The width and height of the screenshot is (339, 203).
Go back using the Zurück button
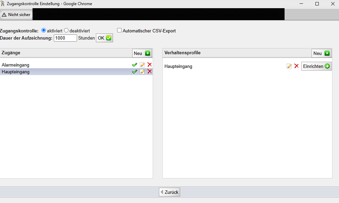coord(169,192)
